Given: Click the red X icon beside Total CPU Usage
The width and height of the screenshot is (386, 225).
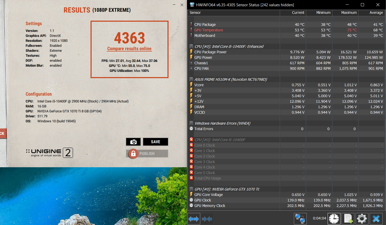Looking at the screenshot, I should pyautogui.click(x=191, y=178).
